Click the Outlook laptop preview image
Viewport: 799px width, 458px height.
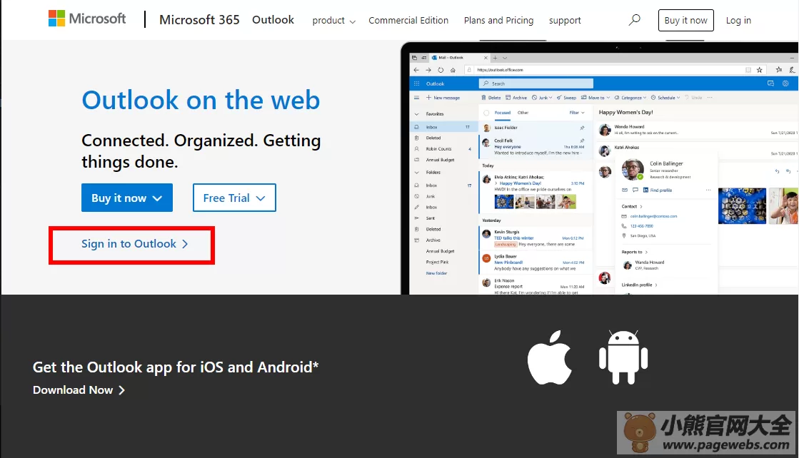(x=600, y=168)
